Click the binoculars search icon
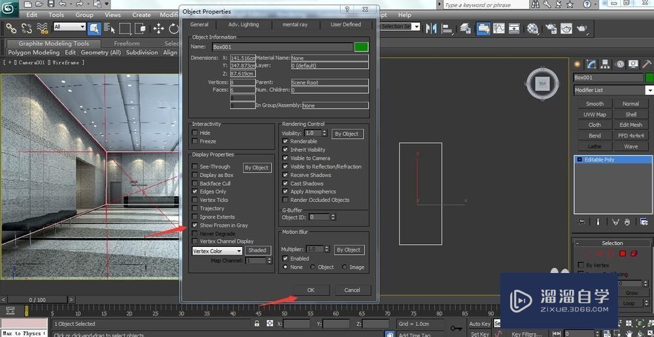The image size is (654, 337). 537,4
